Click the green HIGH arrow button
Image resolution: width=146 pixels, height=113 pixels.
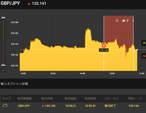(144, 43)
